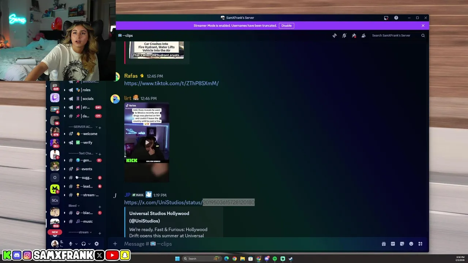Click username JP

[127, 195]
